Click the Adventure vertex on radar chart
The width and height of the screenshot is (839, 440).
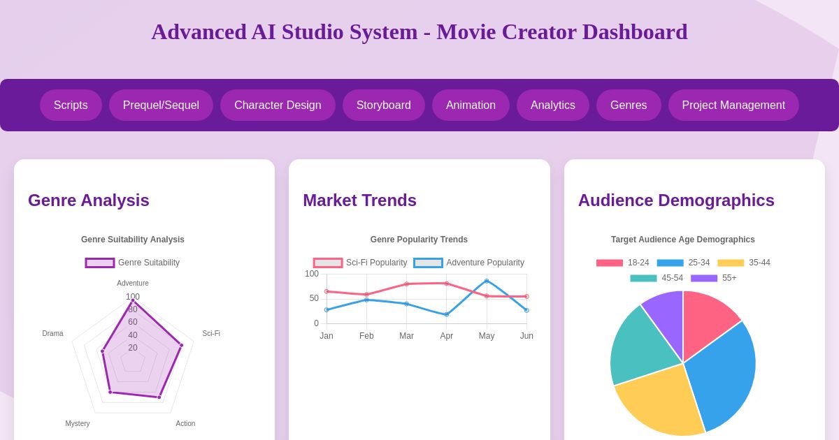(133, 302)
